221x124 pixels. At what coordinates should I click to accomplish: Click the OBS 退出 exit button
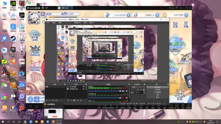(x=157, y=97)
